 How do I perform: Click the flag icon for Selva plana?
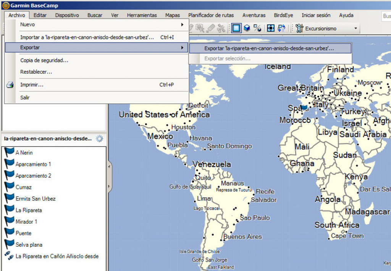pyautogui.click(x=9, y=244)
